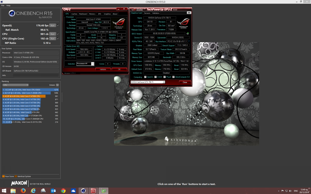Open File Explorer from the taskbar
This screenshot has height=194, width=311.
[13, 191]
